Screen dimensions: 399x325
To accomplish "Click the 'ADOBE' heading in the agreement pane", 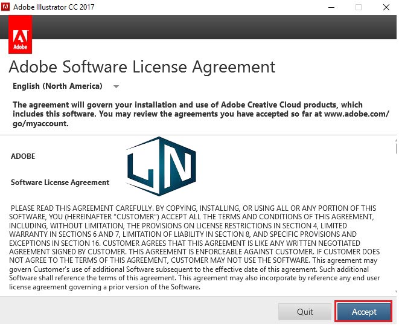I will [x=23, y=156].
